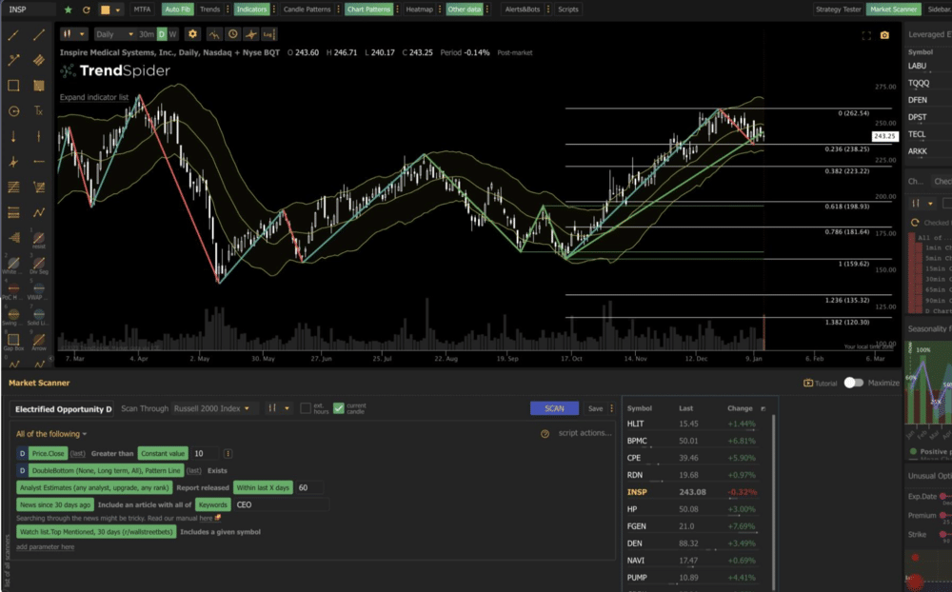Switch chart to 30m timeframe
The height and width of the screenshot is (592, 952).
(147, 34)
